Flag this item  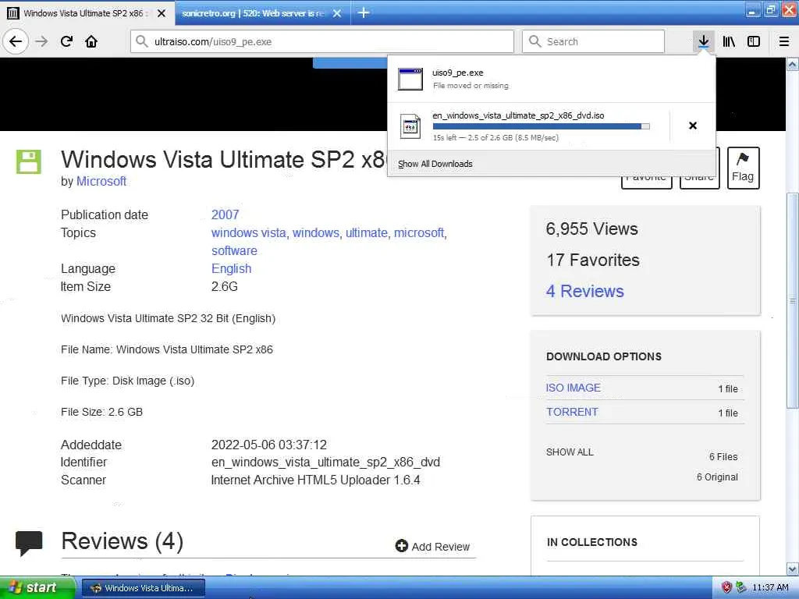pyautogui.click(x=743, y=168)
